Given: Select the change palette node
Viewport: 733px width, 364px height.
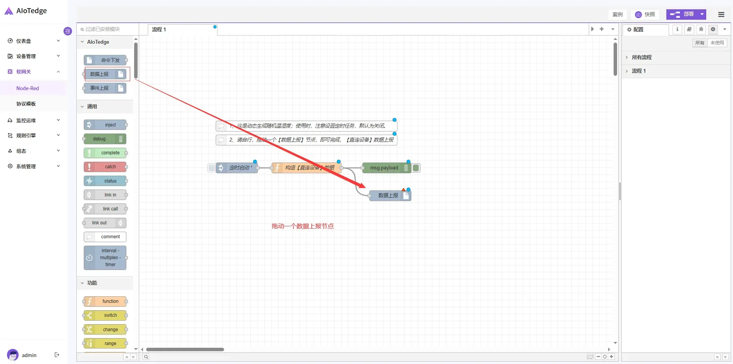Looking at the screenshot, I should tap(105, 330).
